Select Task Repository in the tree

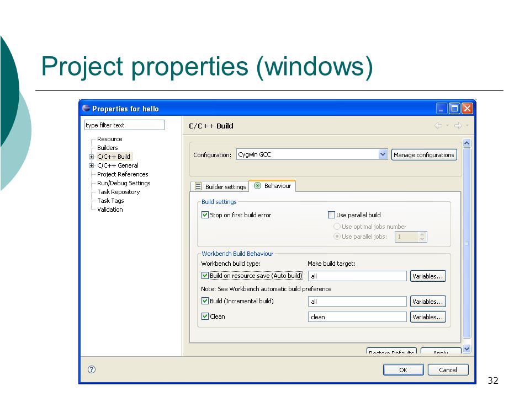(118, 192)
